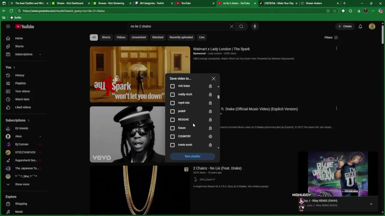This screenshot has height=216, width=385.
Task: Open the account avatar menu
Action: click(372, 26)
